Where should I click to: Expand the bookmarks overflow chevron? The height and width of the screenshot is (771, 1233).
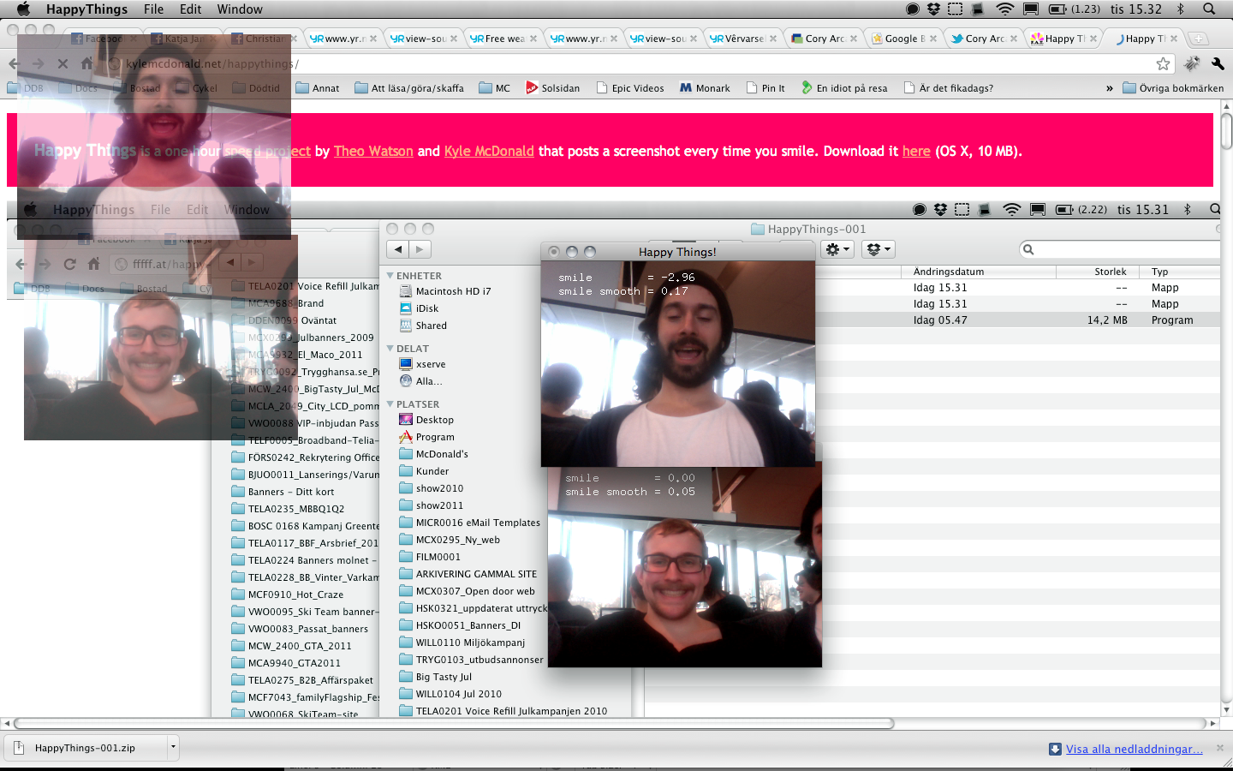point(1110,88)
